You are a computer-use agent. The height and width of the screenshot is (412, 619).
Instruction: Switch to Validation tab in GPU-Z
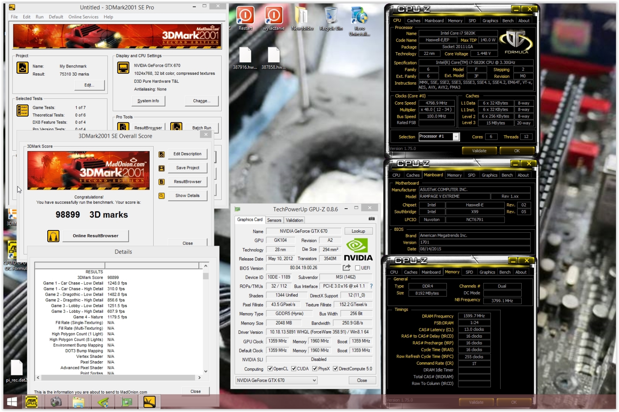[x=295, y=220]
